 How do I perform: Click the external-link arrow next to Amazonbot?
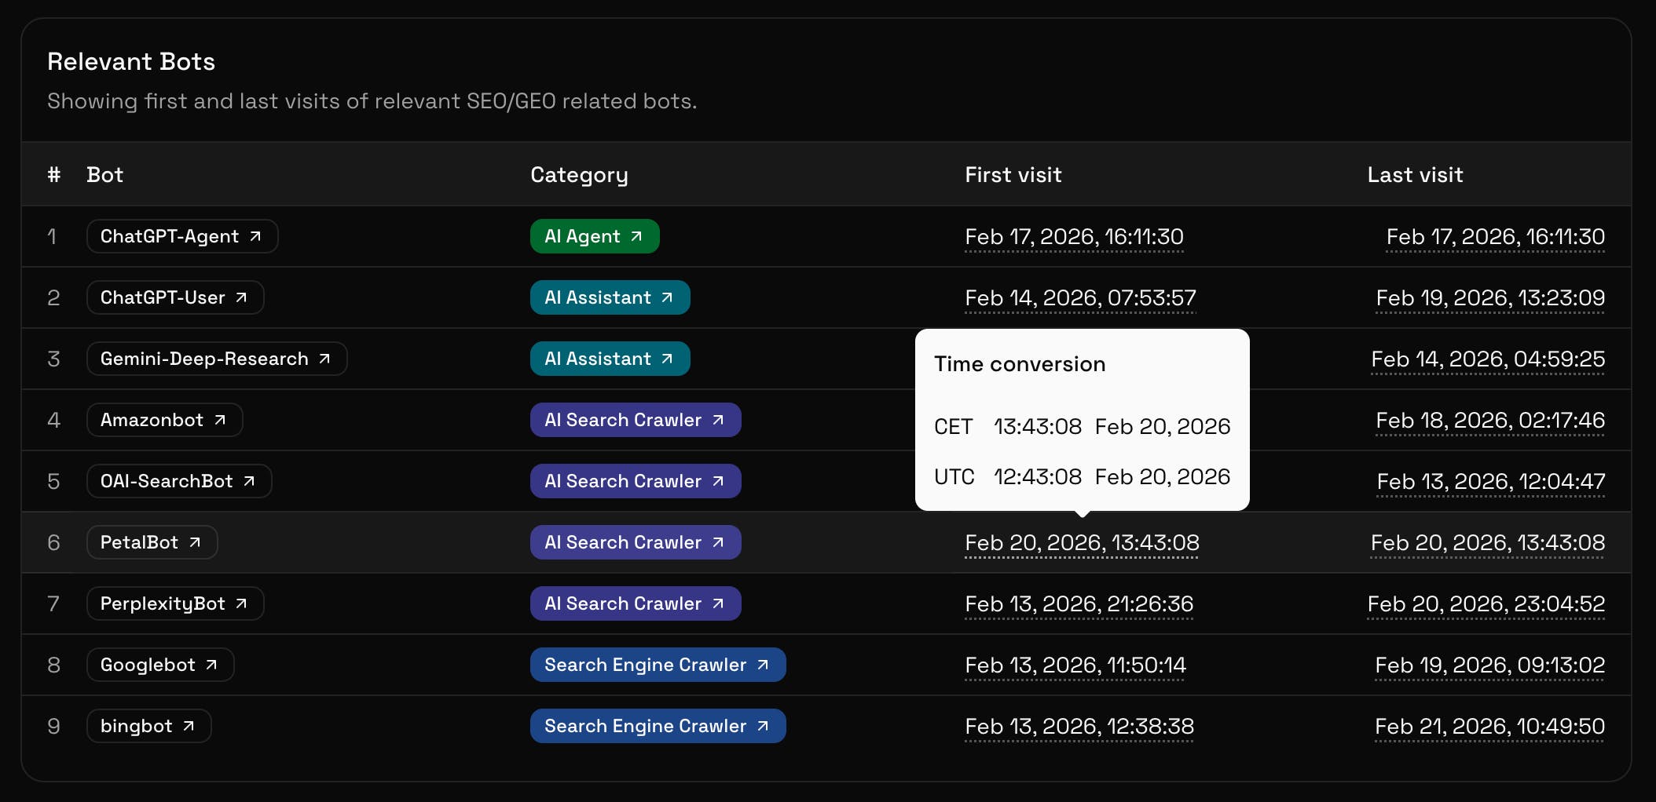(x=220, y=420)
